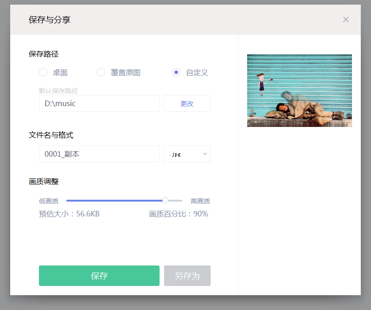Click 更改 to change the save path
The width and height of the screenshot is (371, 310).
[187, 103]
